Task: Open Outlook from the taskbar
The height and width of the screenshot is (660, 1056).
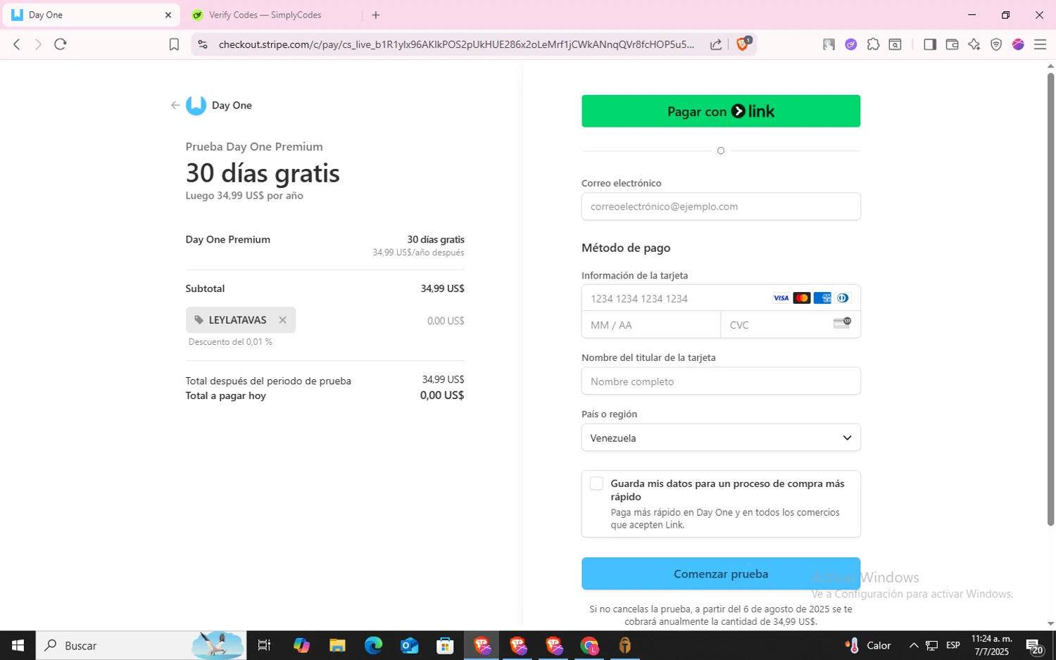Action: point(409,645)
